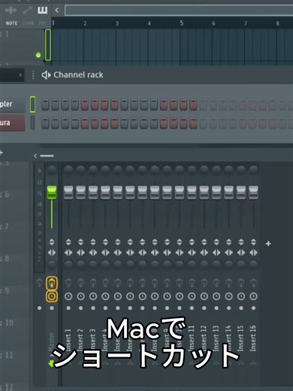Click the waveform icon above NOTE
The image size is (293, 391).
click(x=11, y=11)
